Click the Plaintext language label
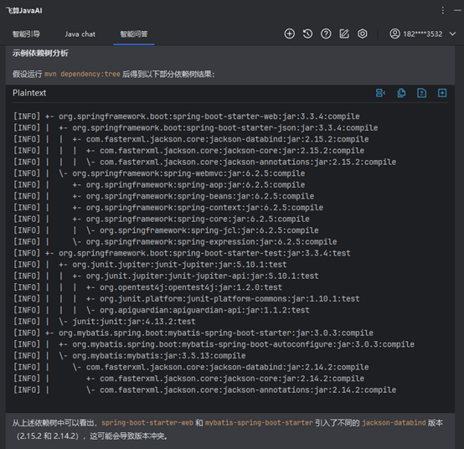Image resolution: width=464 pixels, height=449 pixels. [x=29, y=93]
